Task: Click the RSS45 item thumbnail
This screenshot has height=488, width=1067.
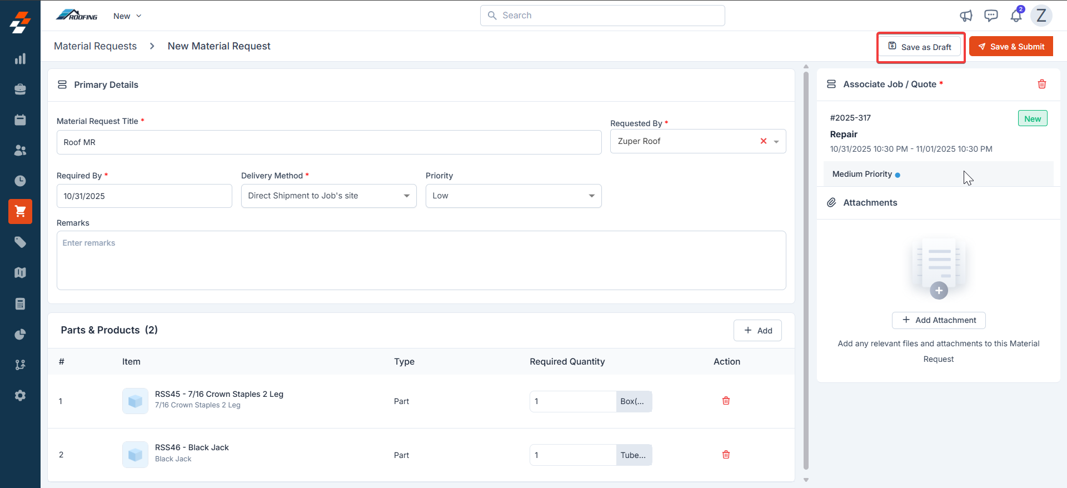Action: [x=135, y=401]
